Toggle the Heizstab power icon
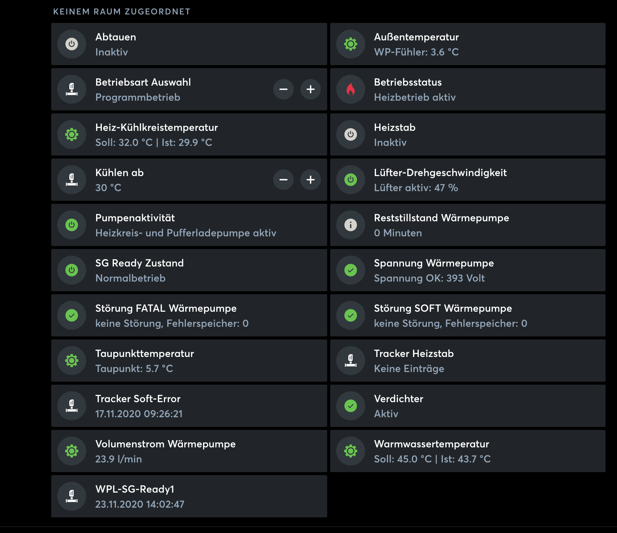Screen dimensions: 617x533 pos(351,134)
